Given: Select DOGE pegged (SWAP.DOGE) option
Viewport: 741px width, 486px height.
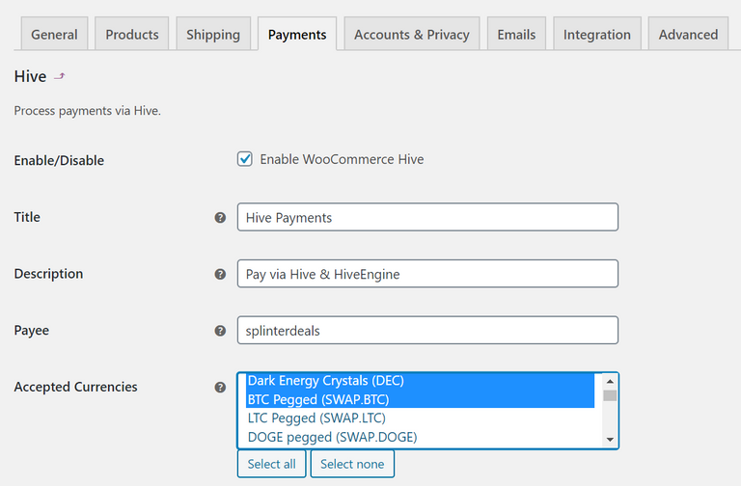Looking at the screenshot, I should pos(420,437).
